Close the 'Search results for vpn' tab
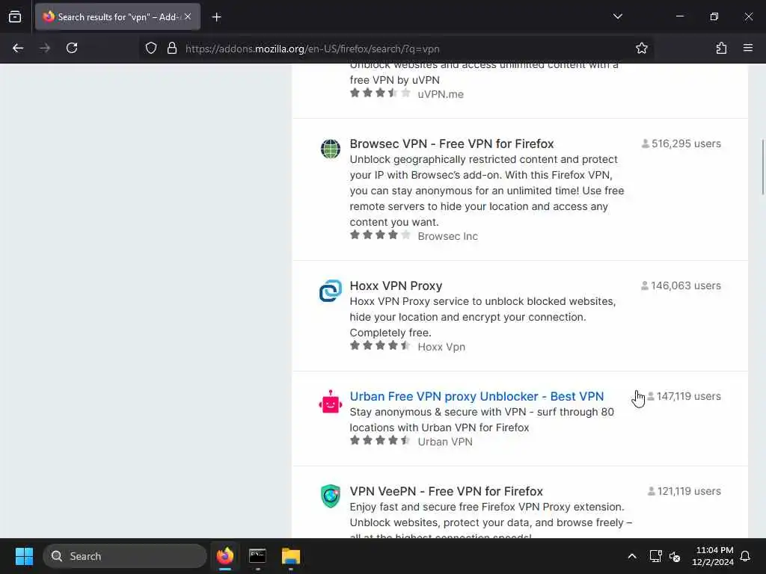The image size is (766, 574). (x=188, y=16)
